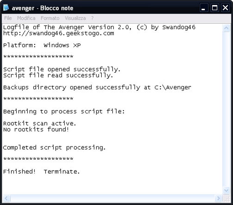Maximize the avenger Notepad window
The height and width of the screenshot is (205, 233).
[x=214, y=8]
